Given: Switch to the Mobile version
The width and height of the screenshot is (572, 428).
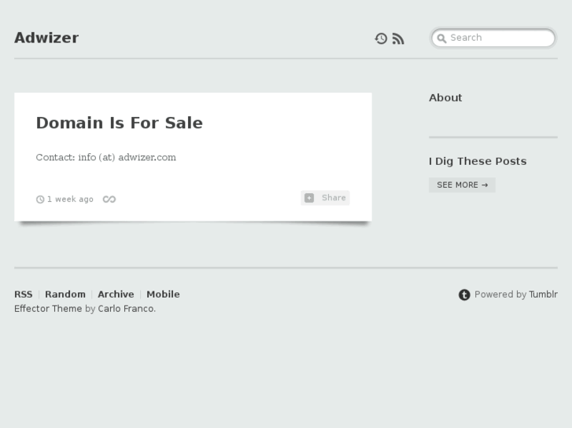Looking at the screenshot, I should (x=163, y=294).
